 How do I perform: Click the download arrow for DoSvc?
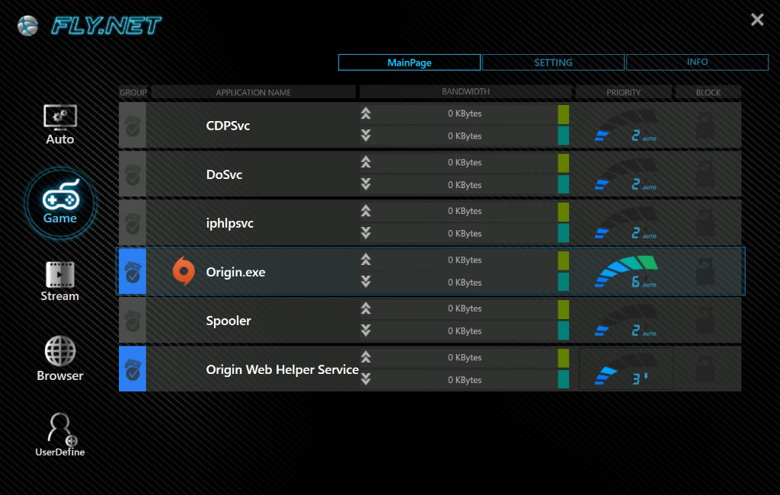pyautogui.click(x=366, y=184)
